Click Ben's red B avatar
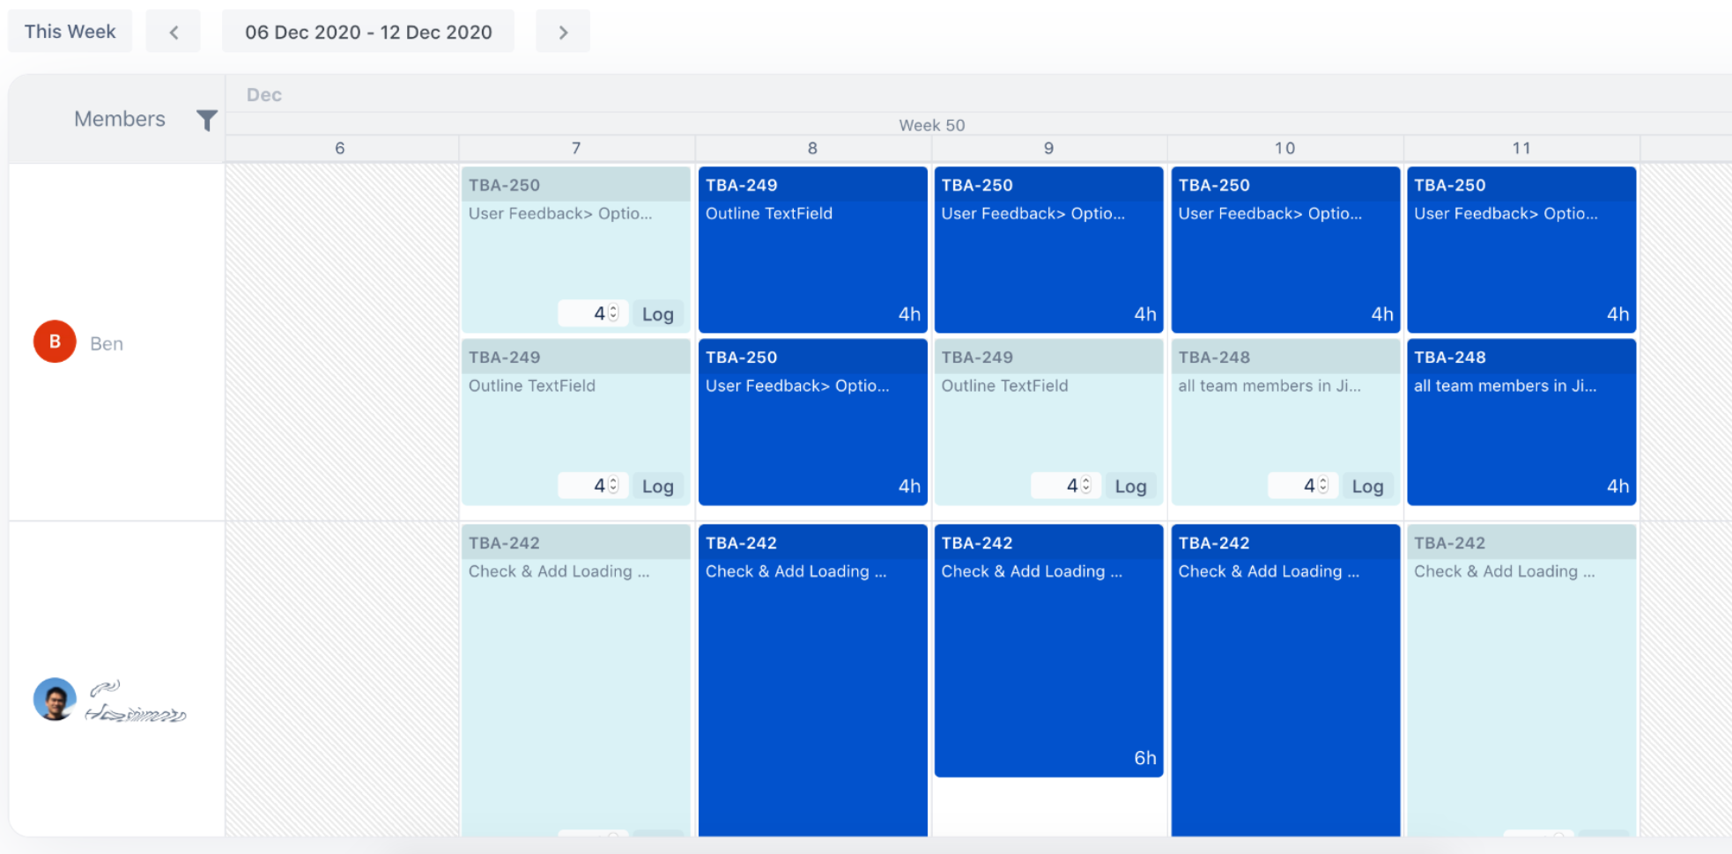Image resolution: width=1732 pixels, height=854 pixels. pos(55,342)
